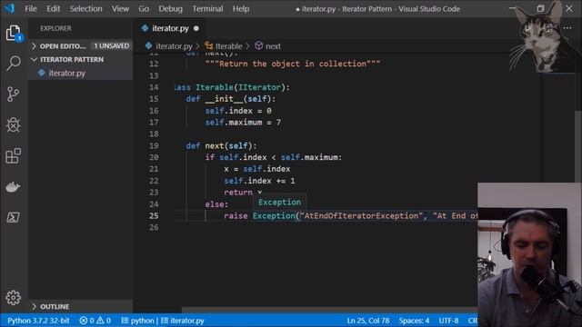
Task: Click the Python icon beside iterator.py in Explorer
Action: (x=42, y=73)
